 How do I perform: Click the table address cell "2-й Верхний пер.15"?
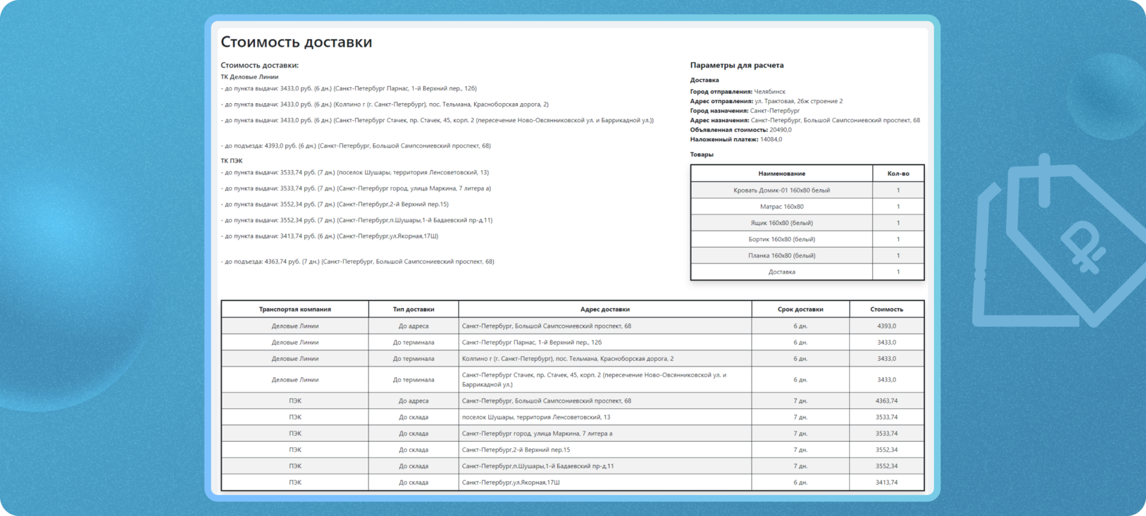[605, 450]
